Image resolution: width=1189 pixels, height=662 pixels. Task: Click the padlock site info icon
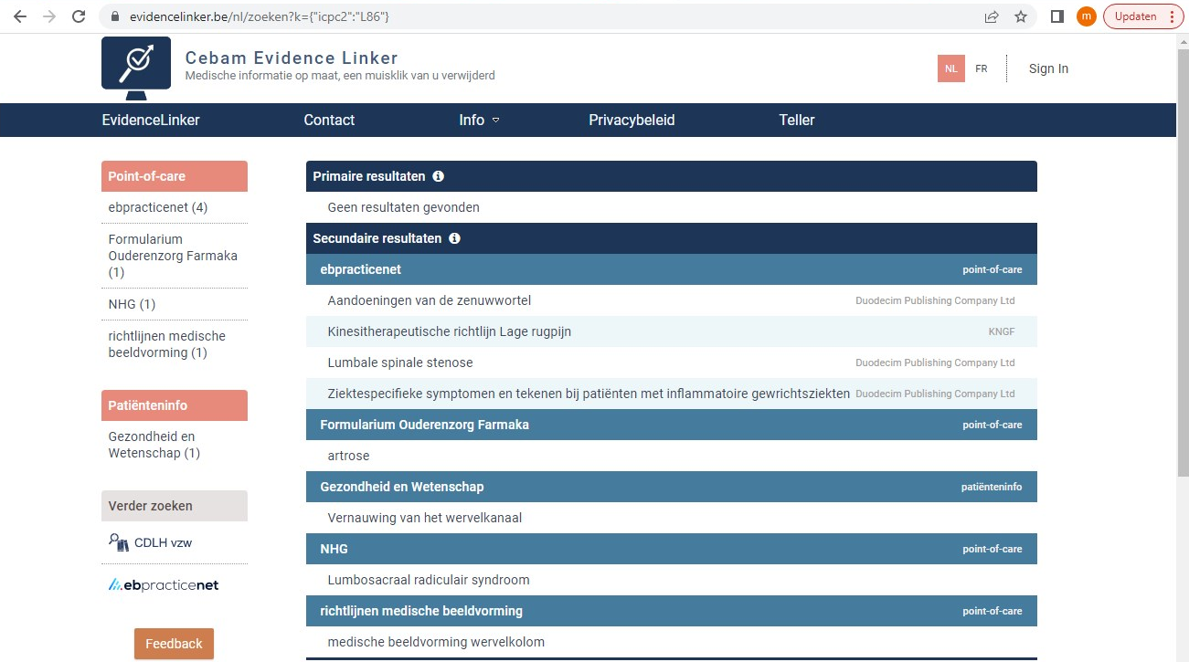(x=114, y=16)
